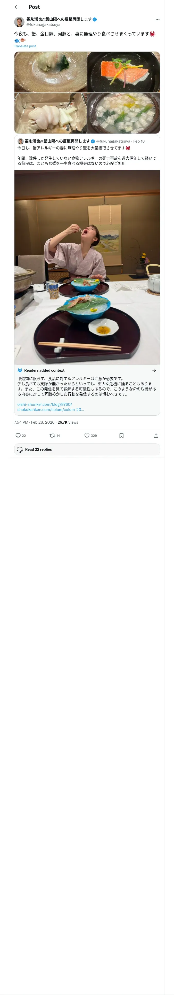The image size is (174, 995).
Task: Click the share upload icon
Action: (156, 435)
